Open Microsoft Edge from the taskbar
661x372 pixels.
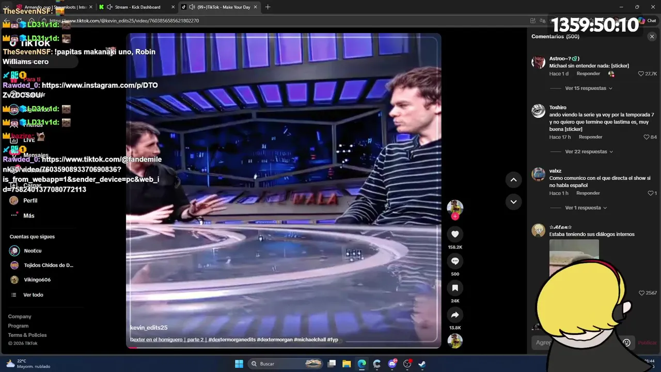[361, 364]
